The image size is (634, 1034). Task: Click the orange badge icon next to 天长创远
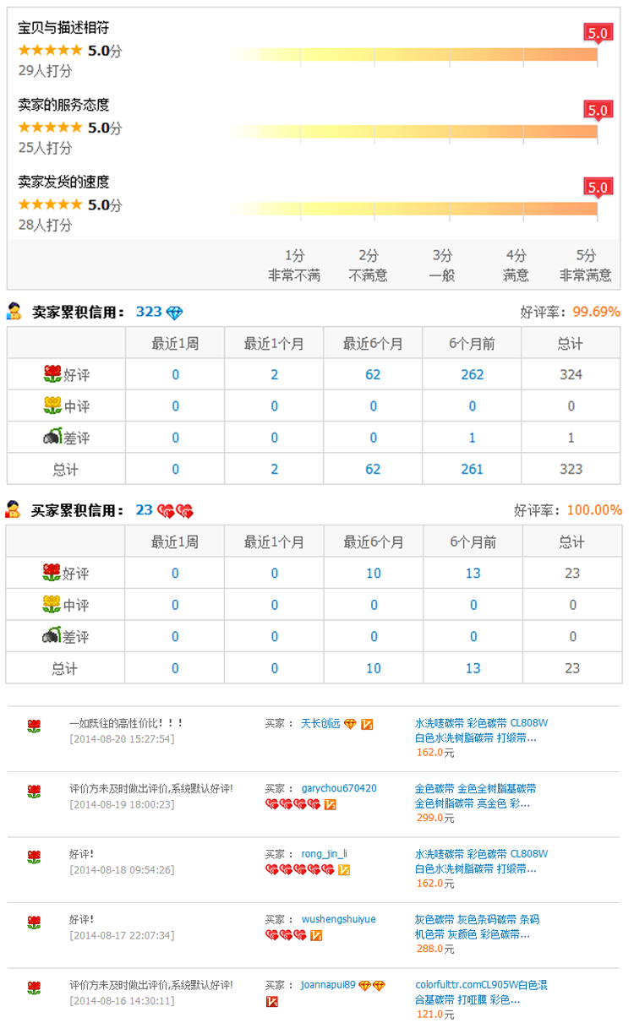click(x=367, y=724)
